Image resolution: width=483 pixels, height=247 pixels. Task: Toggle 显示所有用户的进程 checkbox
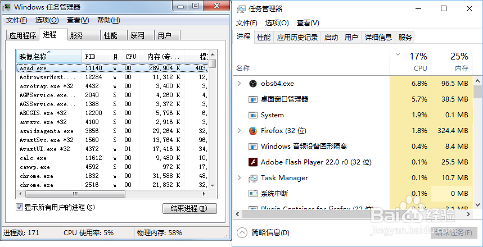pyautogui.click(x=20, y=207)
